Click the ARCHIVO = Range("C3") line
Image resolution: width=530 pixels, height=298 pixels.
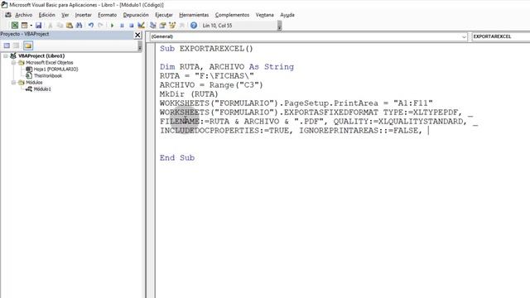pyautogui.click(x=211, y=85)
